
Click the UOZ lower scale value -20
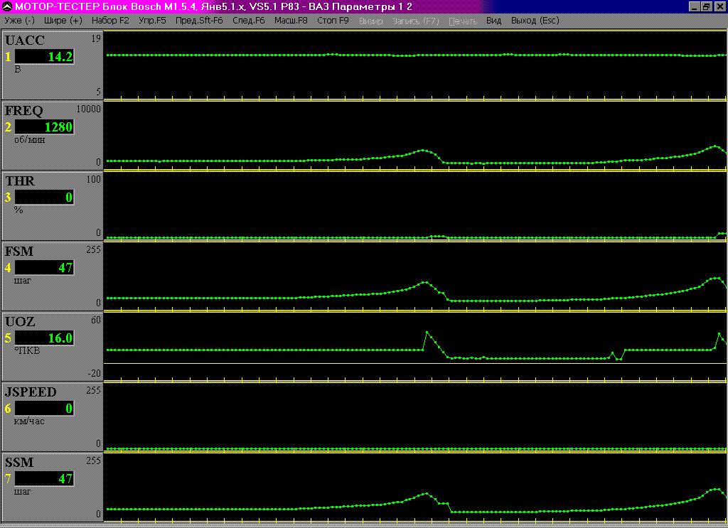tap(94, 373)
